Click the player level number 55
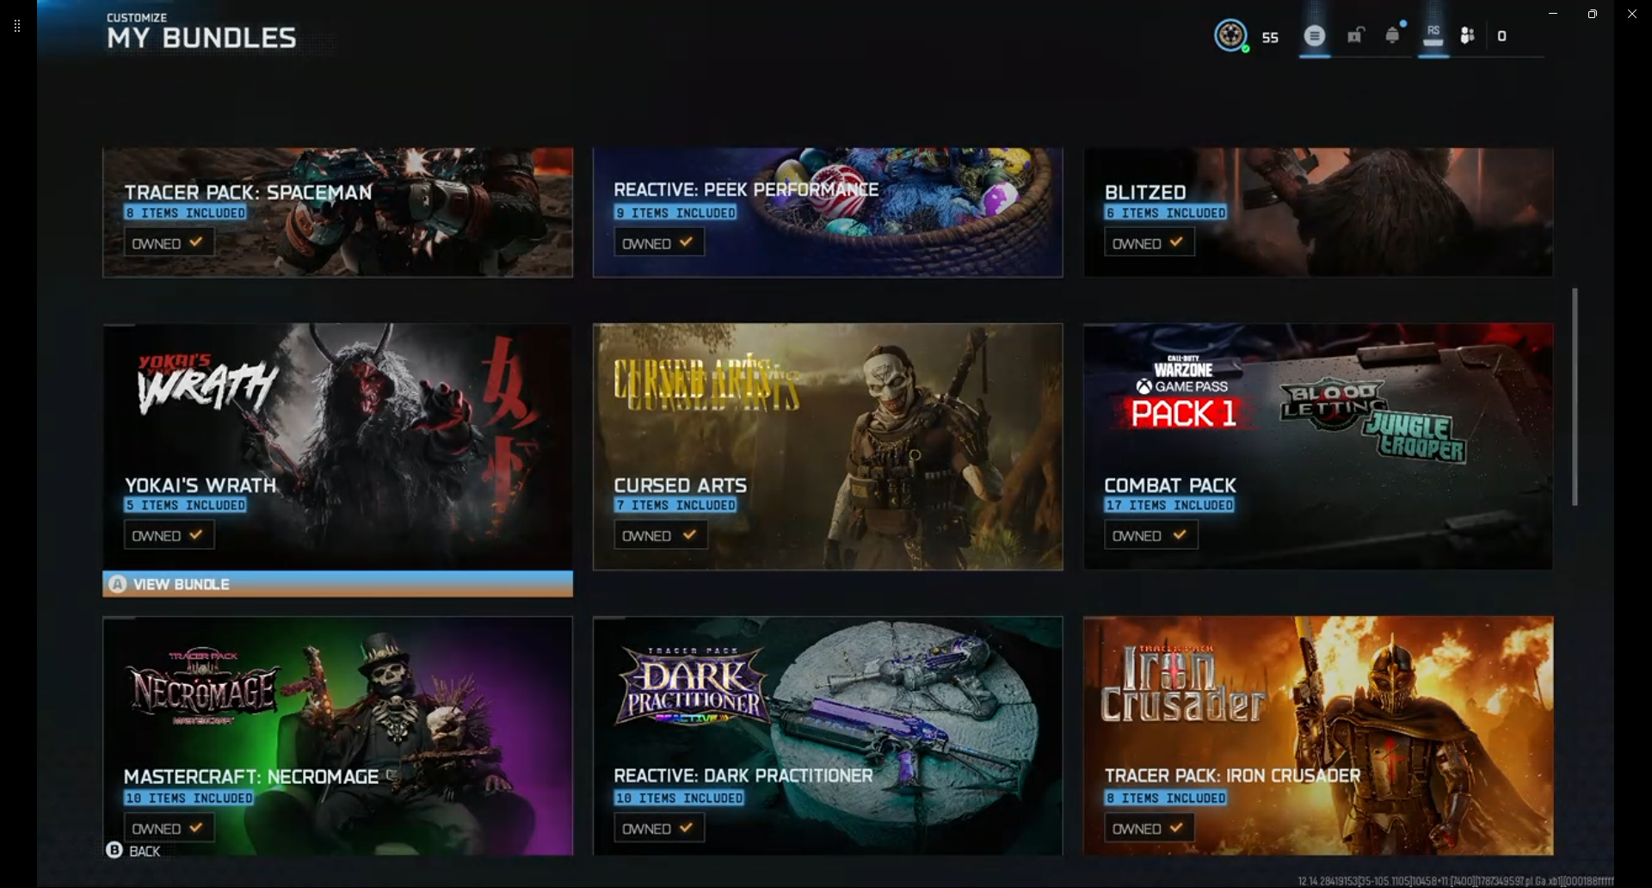1652x888 pixels. pyautogui.click(x=1270, y=37)
